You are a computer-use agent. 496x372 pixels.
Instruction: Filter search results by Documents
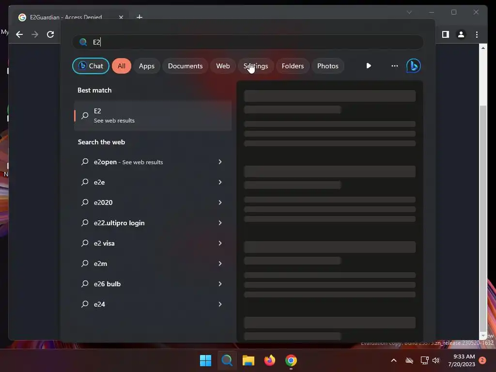(185, 66)
